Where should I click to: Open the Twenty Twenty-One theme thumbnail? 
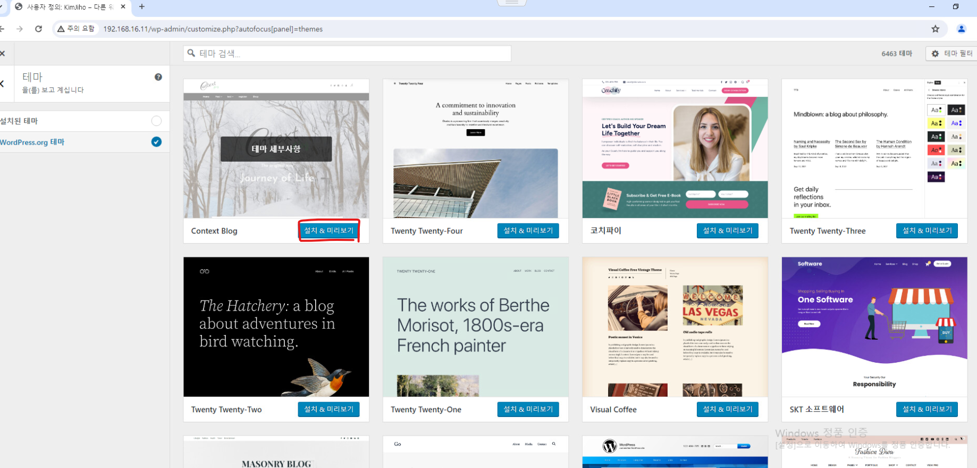(x=476, y=327)
